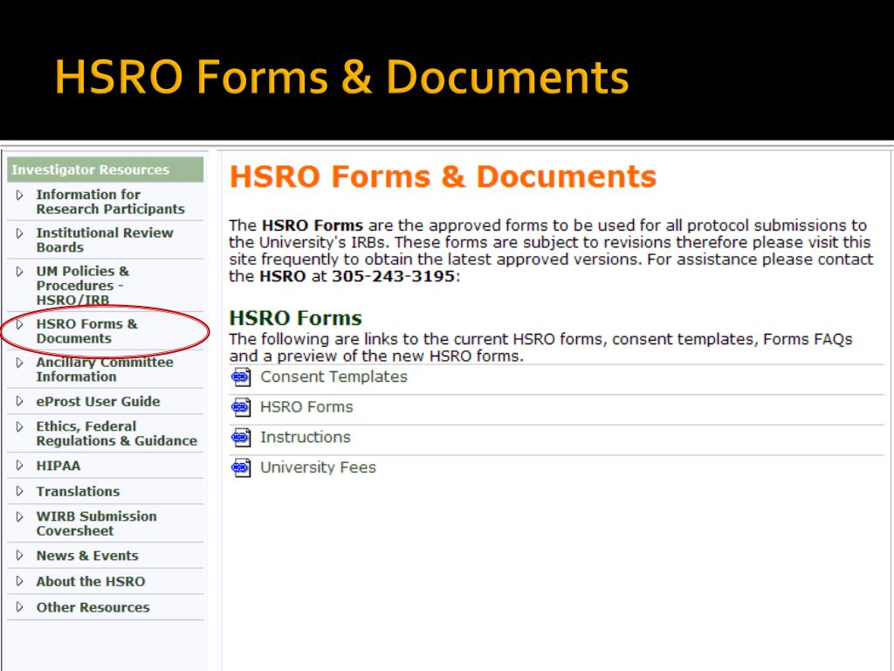Expand triangle next to UM Policies & Procedures
894x671 pixels.
point(20,272)
